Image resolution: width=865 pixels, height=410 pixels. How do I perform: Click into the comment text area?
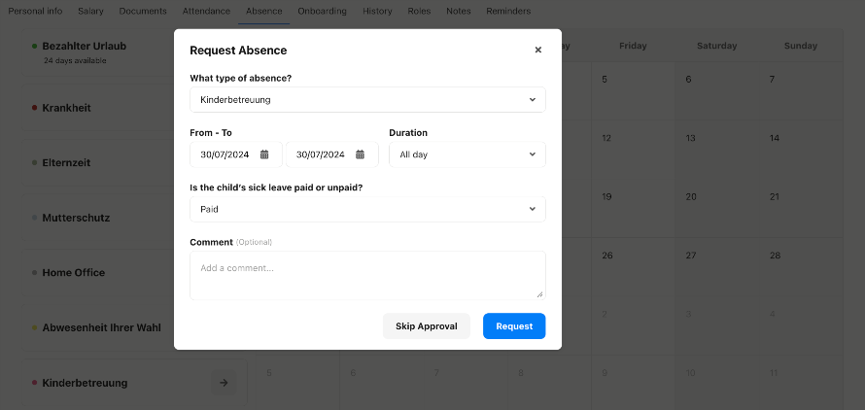click(x=368, y=275)
